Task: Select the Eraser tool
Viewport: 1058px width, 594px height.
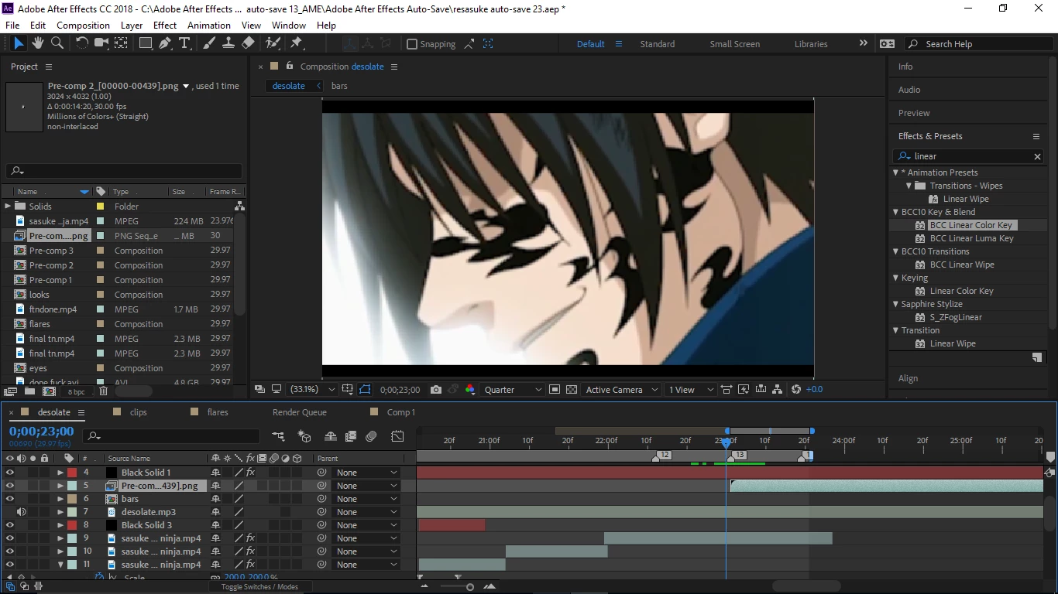Action: pos(248,43)
